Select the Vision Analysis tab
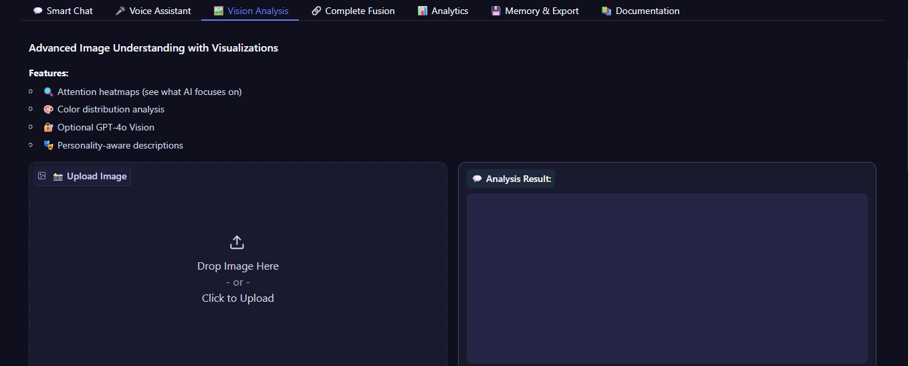Screen dimensions: 908x366 [250, 11]
